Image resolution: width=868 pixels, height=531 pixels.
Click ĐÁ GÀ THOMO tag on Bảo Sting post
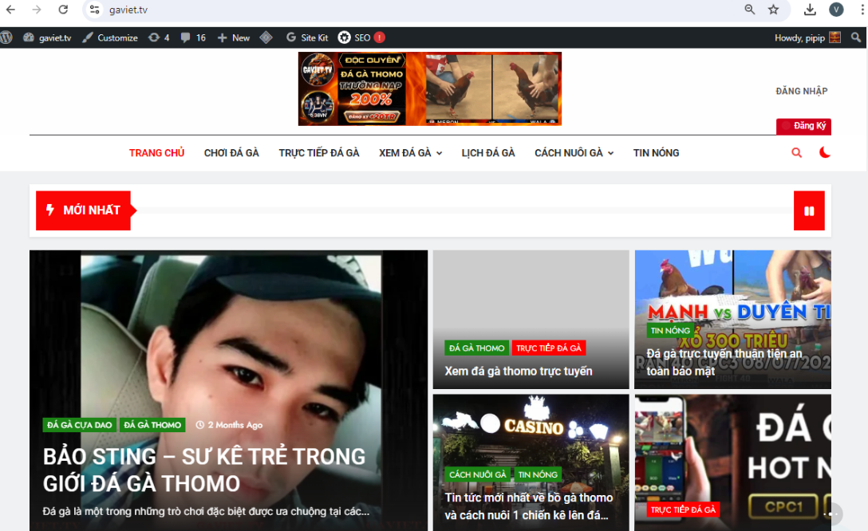coord(152,425)
